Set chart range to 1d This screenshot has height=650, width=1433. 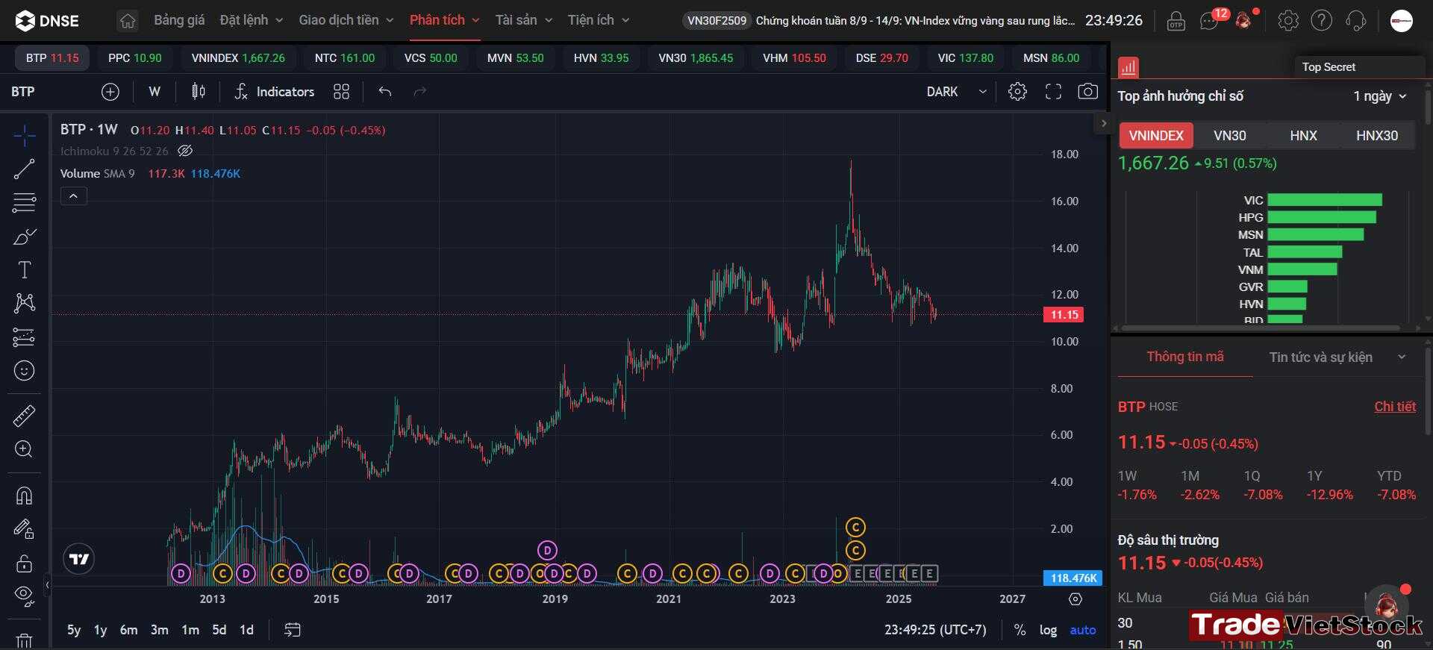[x=246, y=631]
